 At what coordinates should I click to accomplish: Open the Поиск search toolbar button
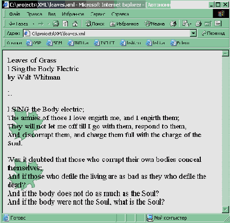click(95, 24)
